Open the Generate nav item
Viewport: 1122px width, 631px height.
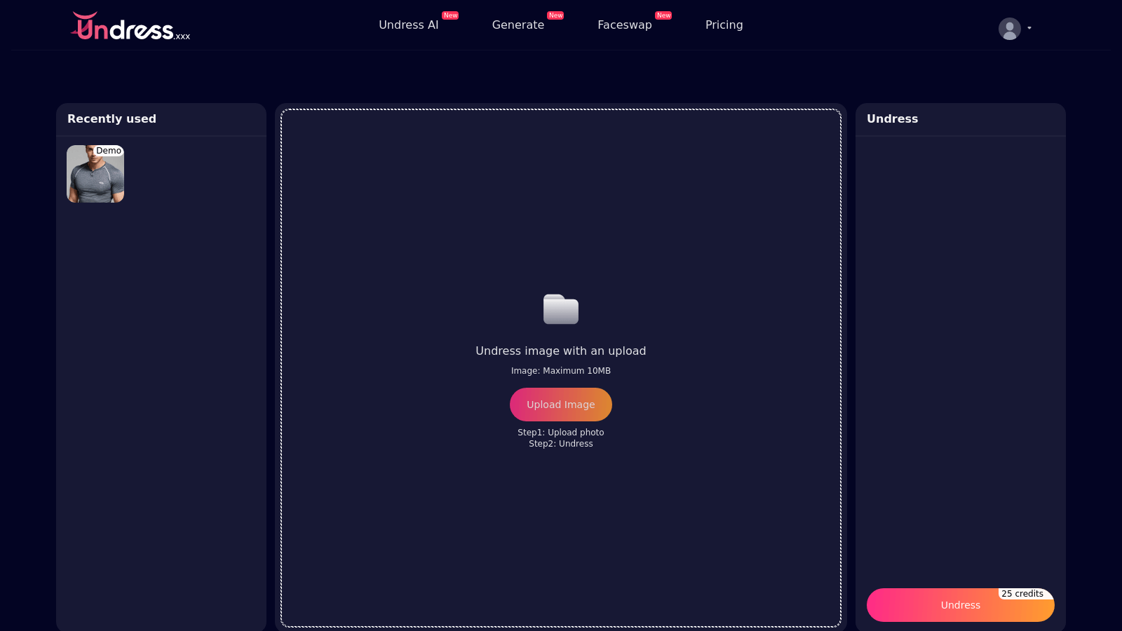[x=518, y=25]
